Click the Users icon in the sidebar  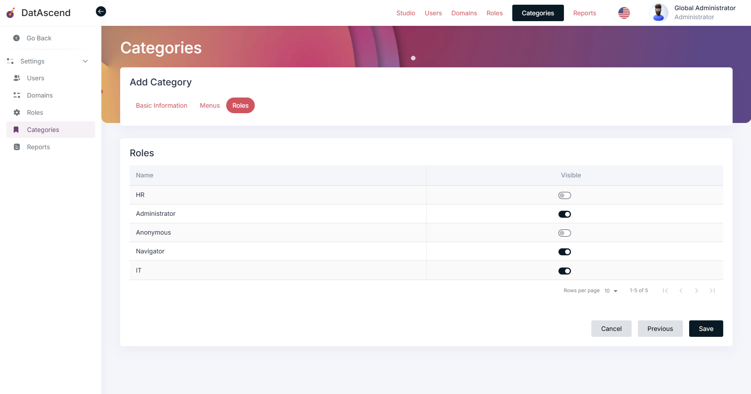tap(17, 78)
